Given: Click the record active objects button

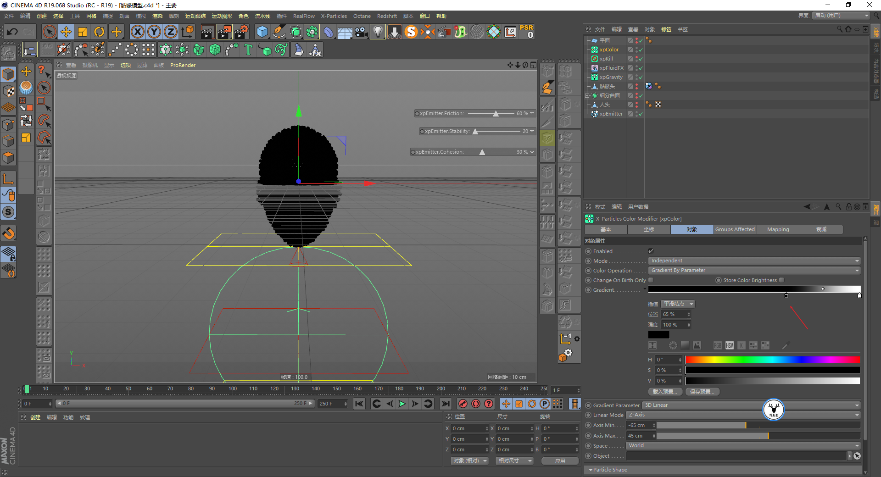Looking at the screenshot, I should [x=463, y=404].
